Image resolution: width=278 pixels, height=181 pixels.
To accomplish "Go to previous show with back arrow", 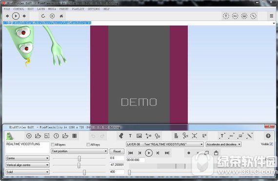I will [7, 16].
